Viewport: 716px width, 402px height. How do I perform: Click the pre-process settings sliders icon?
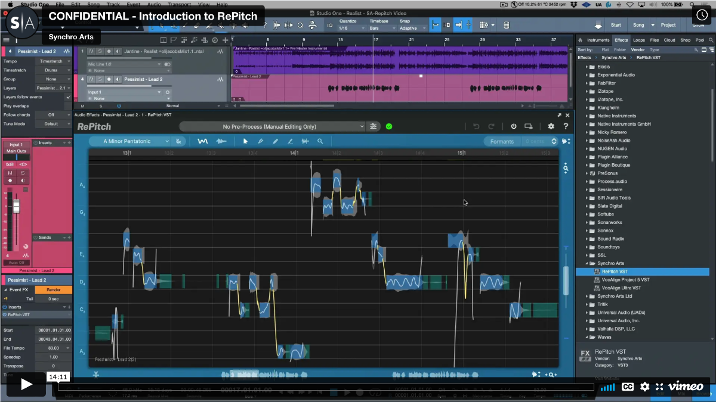(x=374, y=126)
